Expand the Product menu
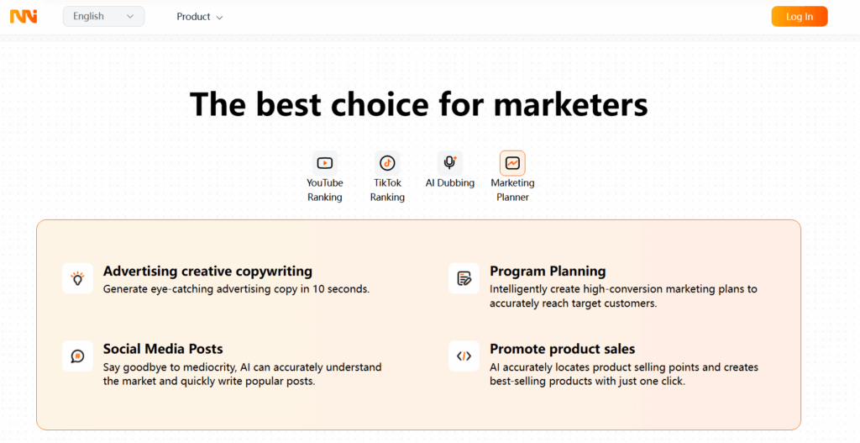The height and width of the screenshot is (443, 860). pos(200,17)
